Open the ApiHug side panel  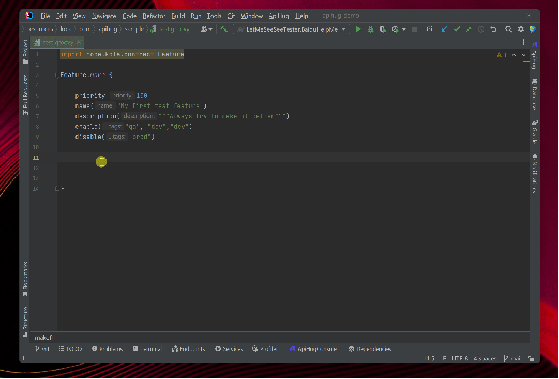click(x=534, y=55)
